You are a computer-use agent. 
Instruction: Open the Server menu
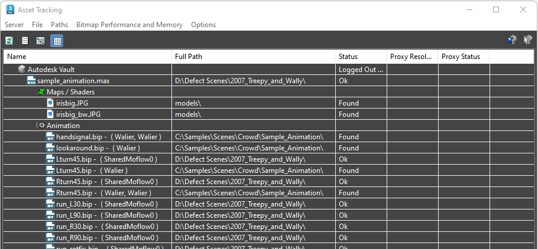pyautogui.click(x=14, y=25)
